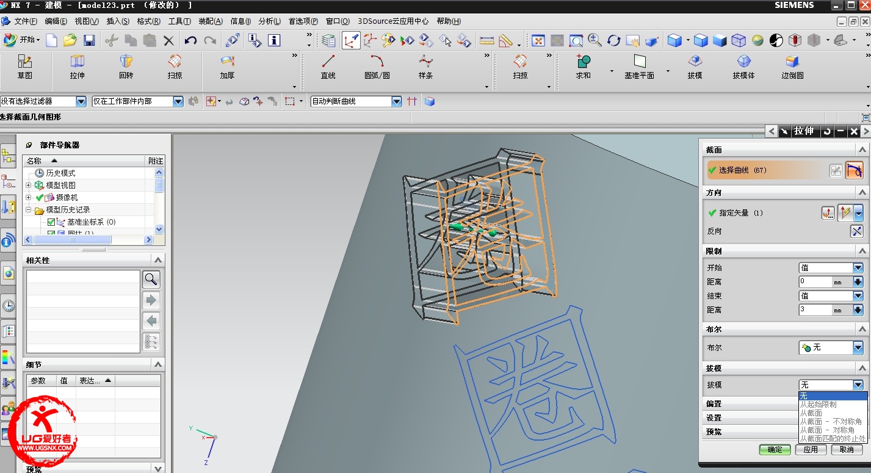Expand the 模型视图 tree node
Viewport: 871px width, 473px height.
(28, 185)
